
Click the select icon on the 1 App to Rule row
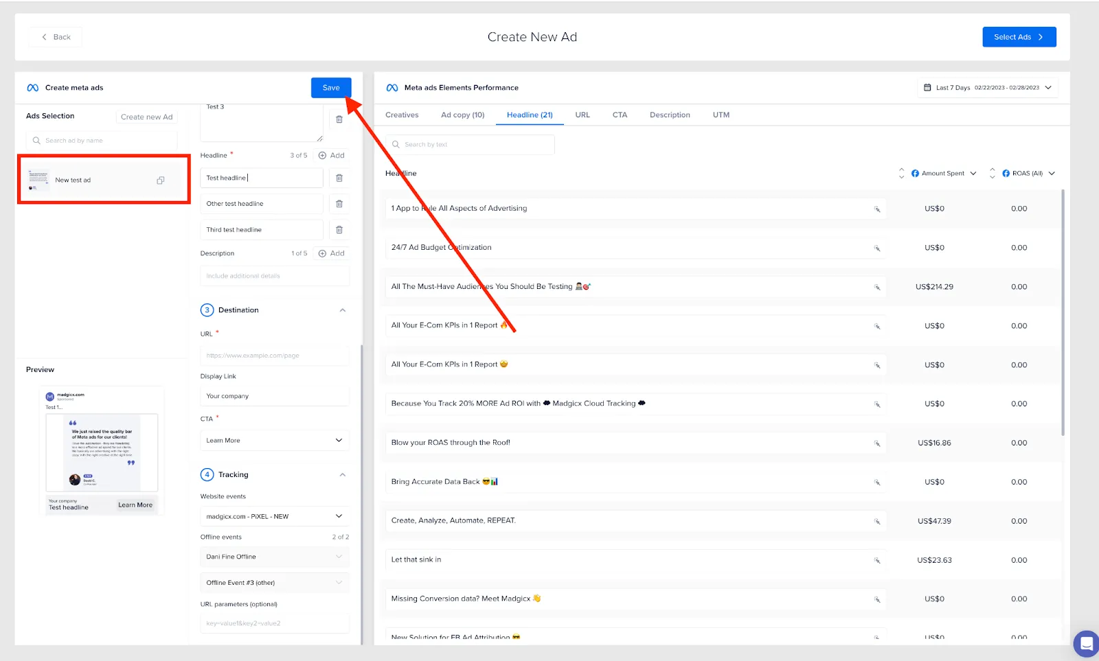coord(877,209)
